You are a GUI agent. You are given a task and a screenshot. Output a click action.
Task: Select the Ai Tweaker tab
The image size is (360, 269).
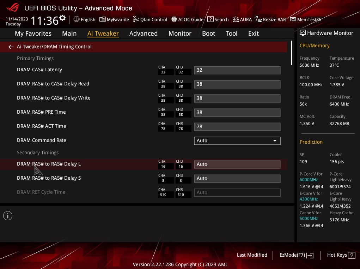click(x=103, y=34)
